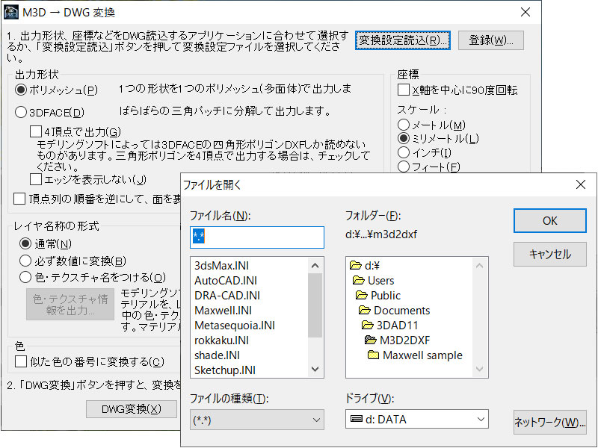Toggle 似た色の番号に変換する checkbox

click(x=21, y=362)
